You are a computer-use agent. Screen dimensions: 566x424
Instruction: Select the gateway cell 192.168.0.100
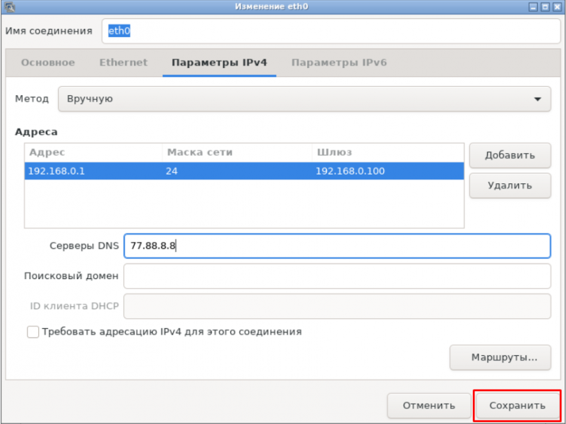pyautogui.click(x=387, y=171)
